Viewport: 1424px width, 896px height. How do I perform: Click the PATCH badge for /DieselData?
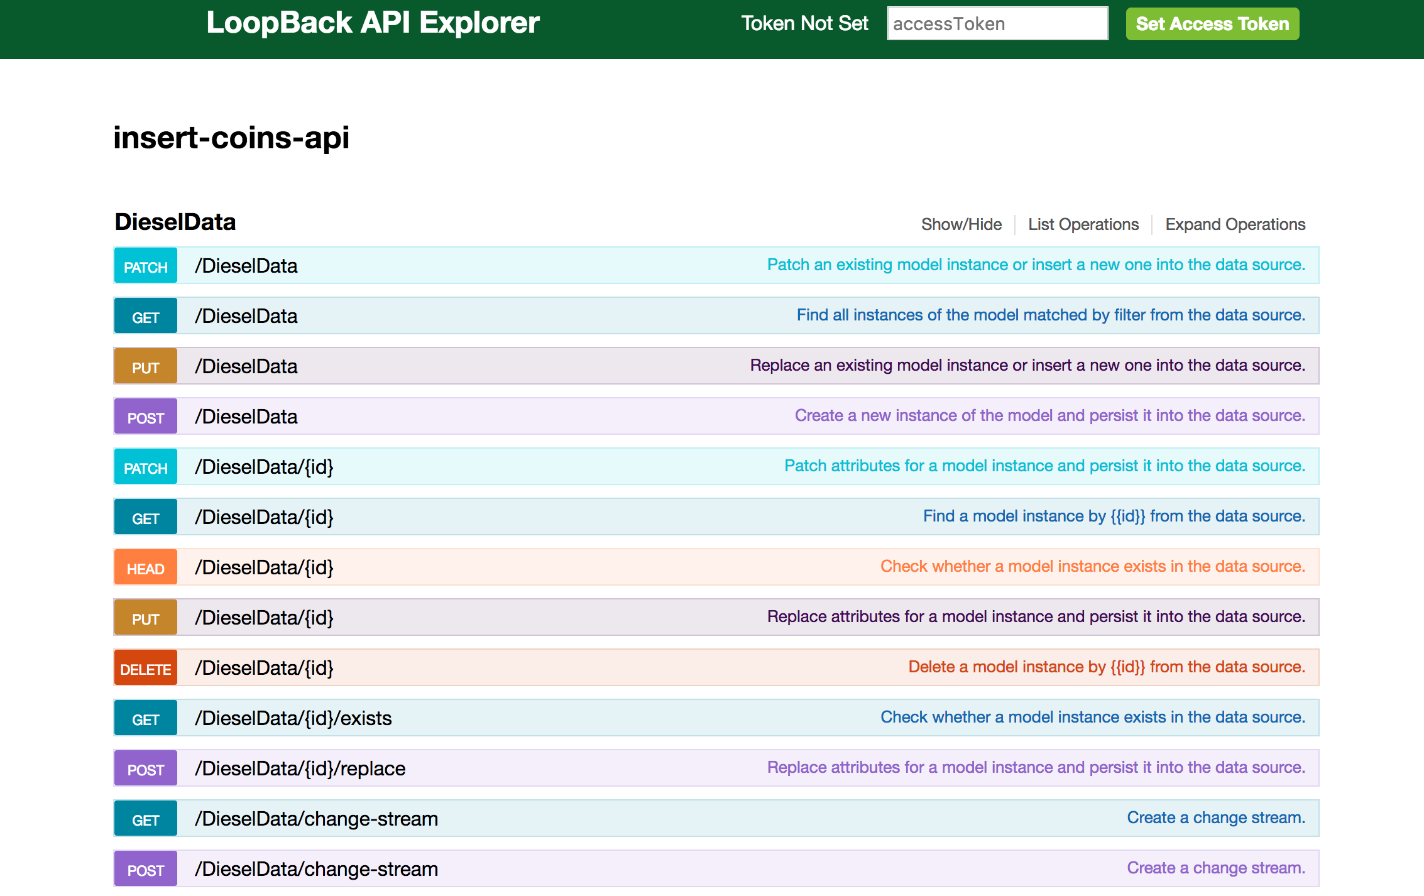145,266
